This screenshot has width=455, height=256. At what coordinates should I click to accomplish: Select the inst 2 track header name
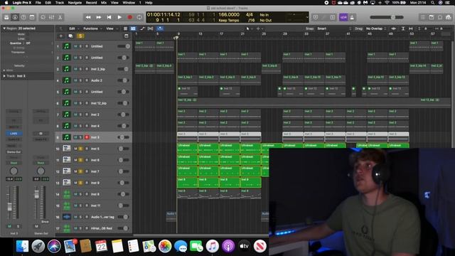point(95,114)
